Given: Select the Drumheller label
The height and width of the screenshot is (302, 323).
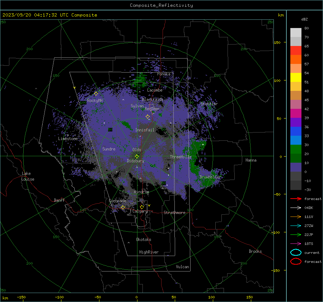Looking at the screenshot, I should 210,177.
